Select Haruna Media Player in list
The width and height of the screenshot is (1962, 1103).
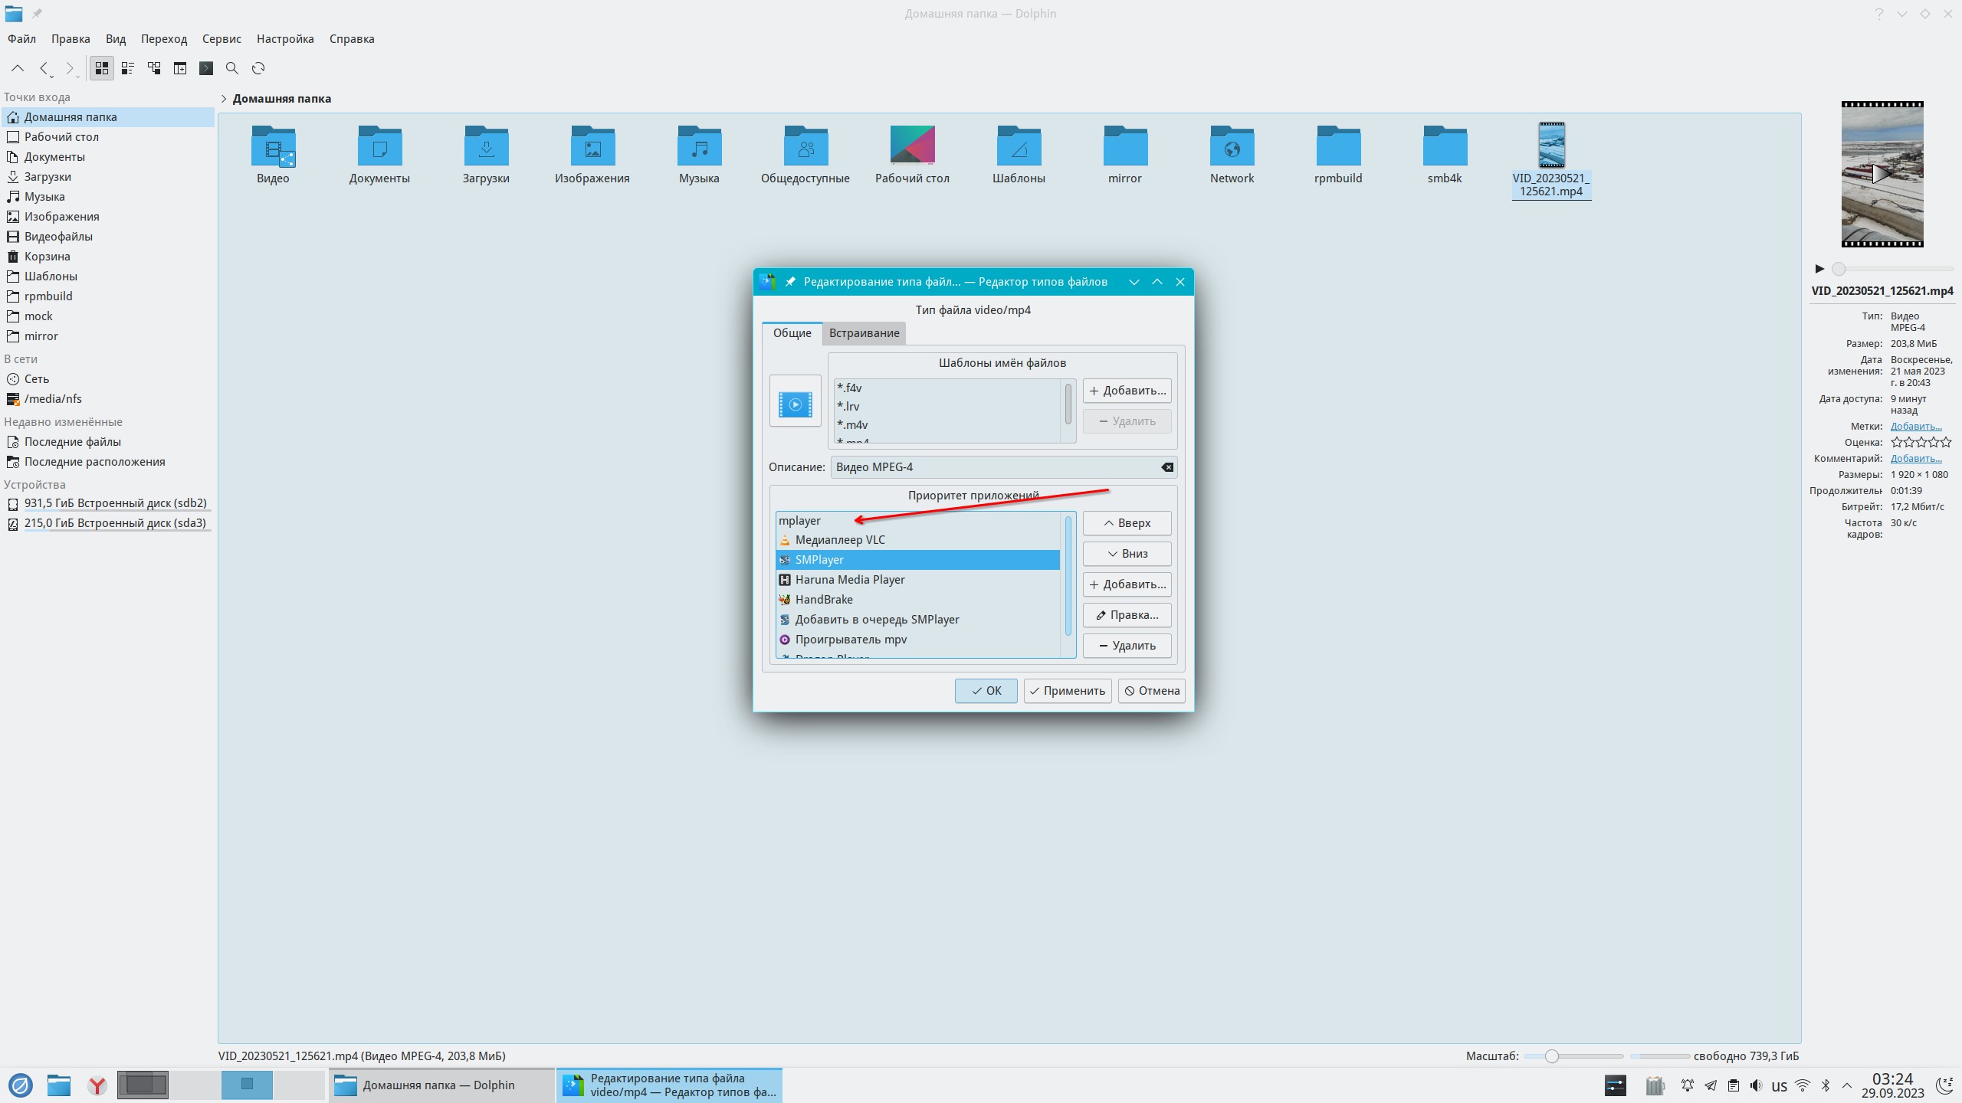click(849, 580)
